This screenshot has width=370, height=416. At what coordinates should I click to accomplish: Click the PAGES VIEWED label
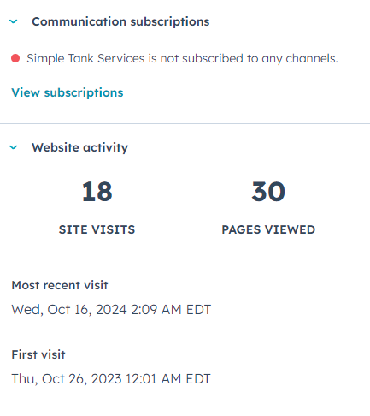[268, 229]
